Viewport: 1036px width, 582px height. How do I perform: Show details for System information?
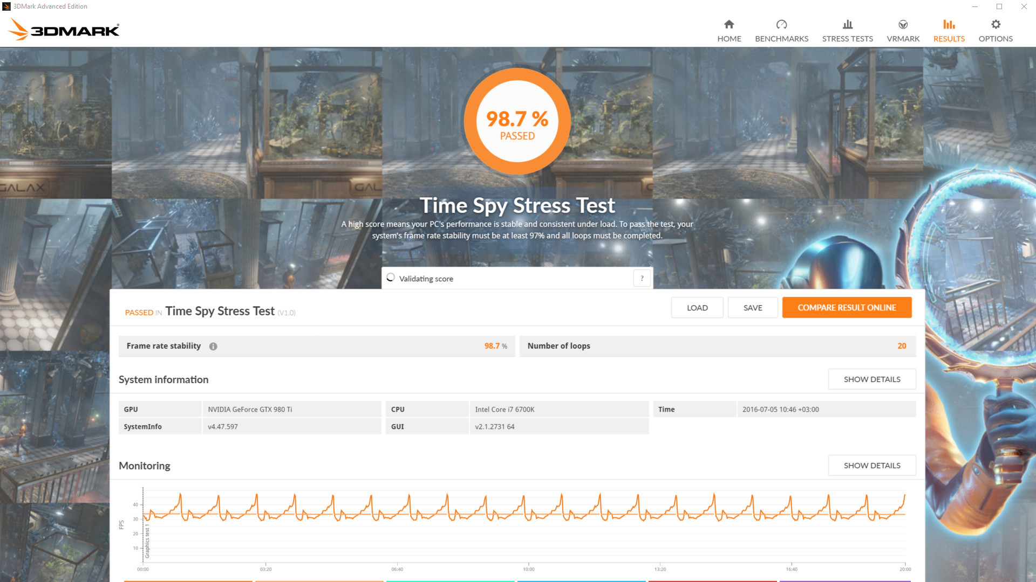(x=872, y=379)
